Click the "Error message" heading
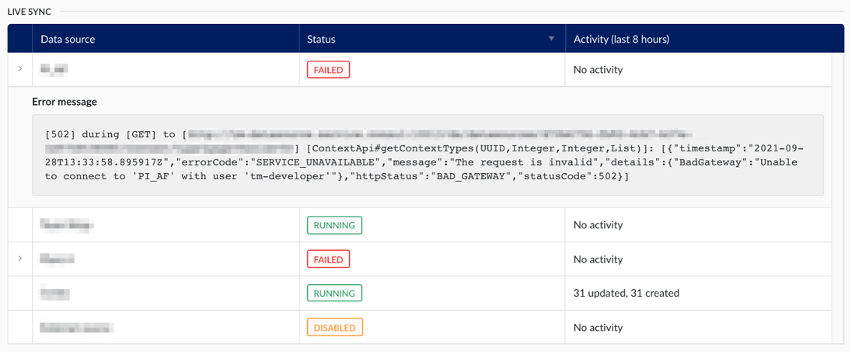855x358 pixels. (65, 102)
